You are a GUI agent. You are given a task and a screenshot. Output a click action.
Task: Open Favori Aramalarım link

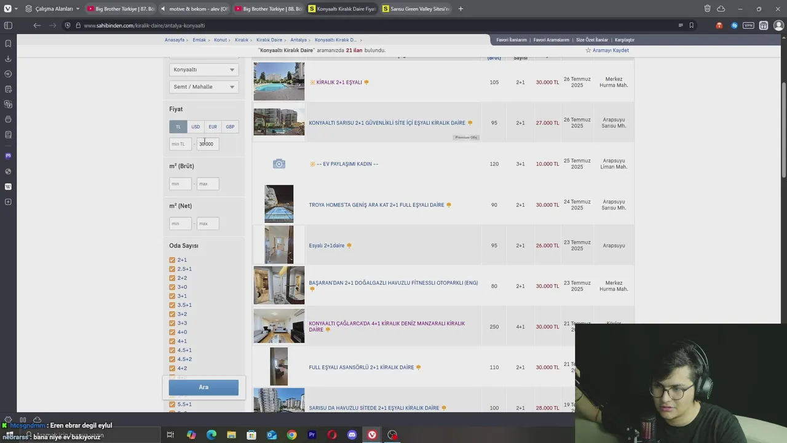tap(552, 40)
